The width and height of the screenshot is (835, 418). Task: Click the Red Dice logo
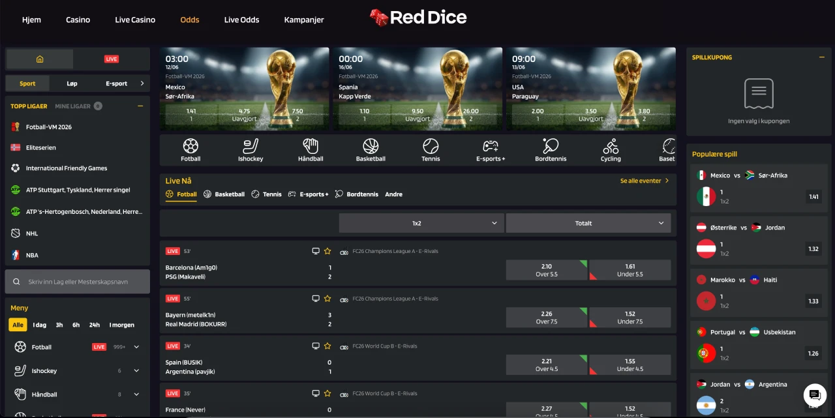(x=418, y=18)
